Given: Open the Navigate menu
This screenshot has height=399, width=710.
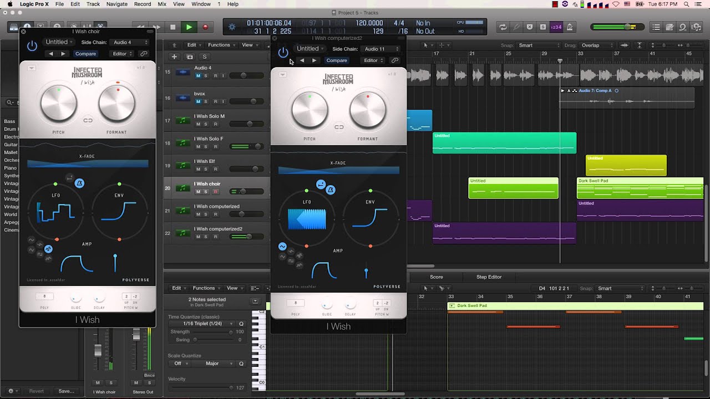Looking at the screenshot, I should coord(116,4).
